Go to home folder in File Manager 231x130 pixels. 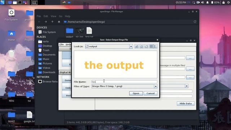59,22
